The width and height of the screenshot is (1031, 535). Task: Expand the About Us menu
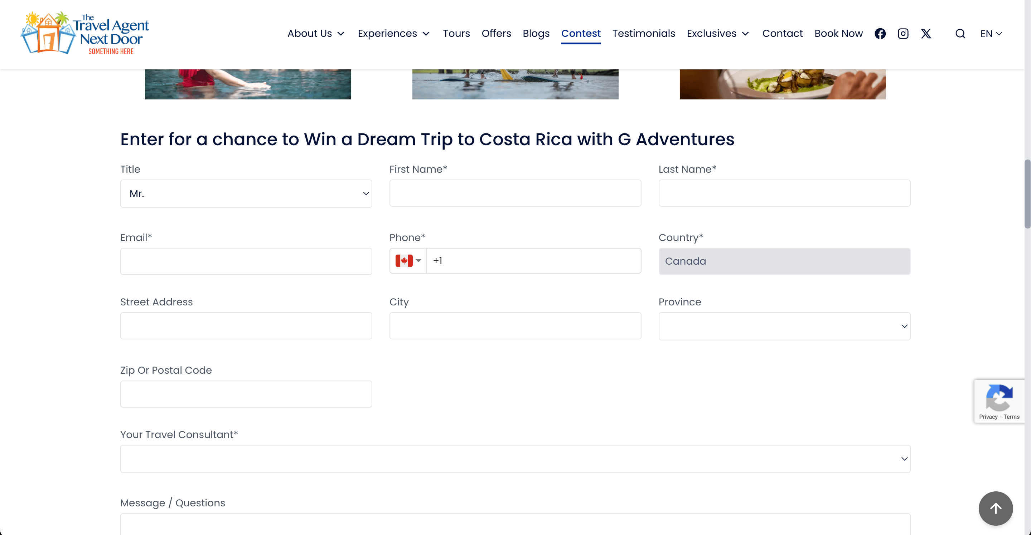[x=316, y=34]
